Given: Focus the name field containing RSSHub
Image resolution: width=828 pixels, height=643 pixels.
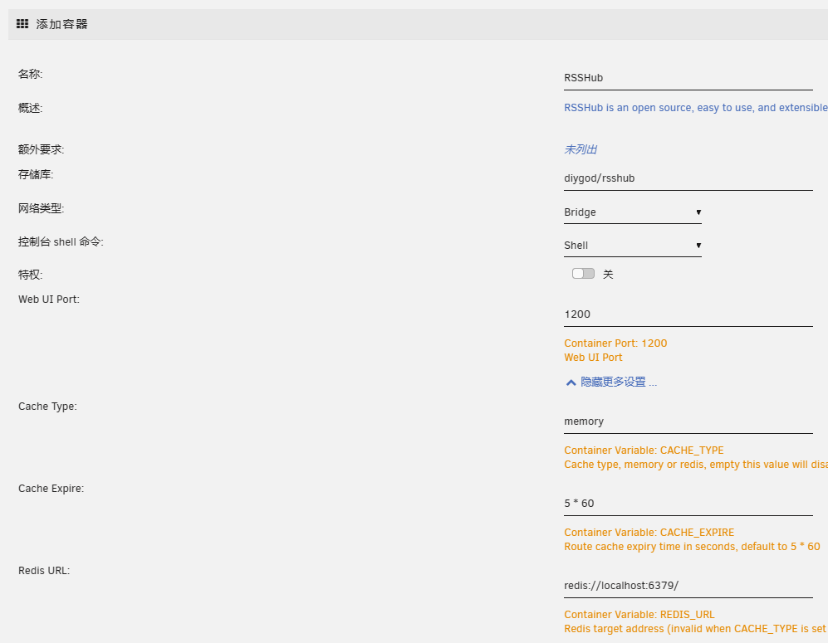Looking at the screenshot, I should pos(688,78).
